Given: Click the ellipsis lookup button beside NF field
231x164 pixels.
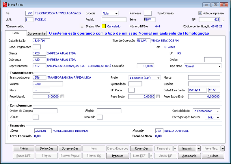Looking at the screenshot, I should point(223,20).
